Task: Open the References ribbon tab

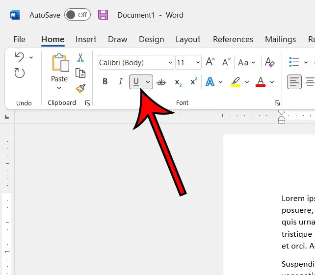Action: coord(233,39)
